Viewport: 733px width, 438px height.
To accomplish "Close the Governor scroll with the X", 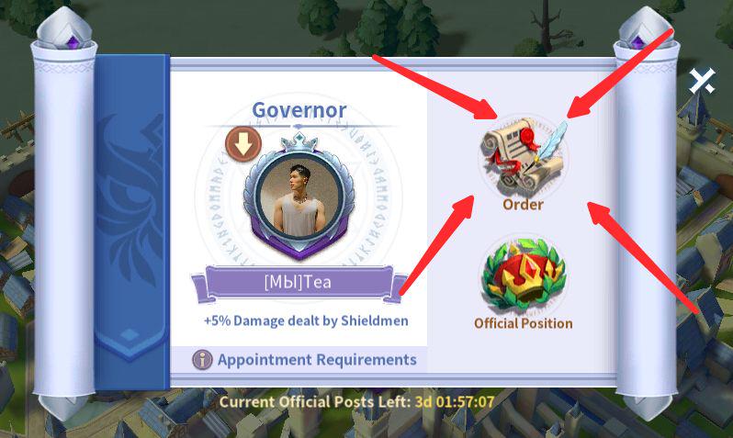I will (703, 81).
